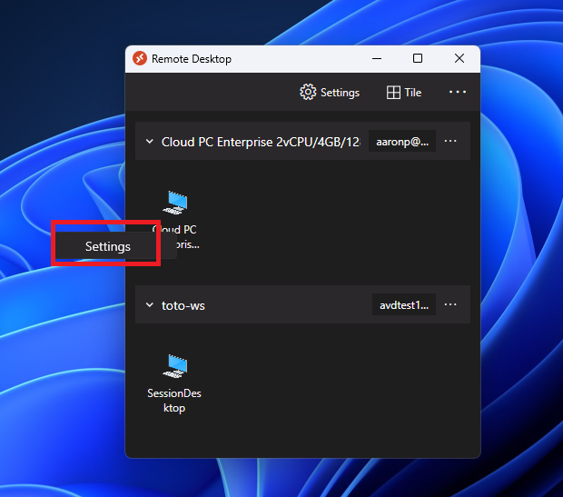Click the toto-ws workspace name

tap(183, 305)
